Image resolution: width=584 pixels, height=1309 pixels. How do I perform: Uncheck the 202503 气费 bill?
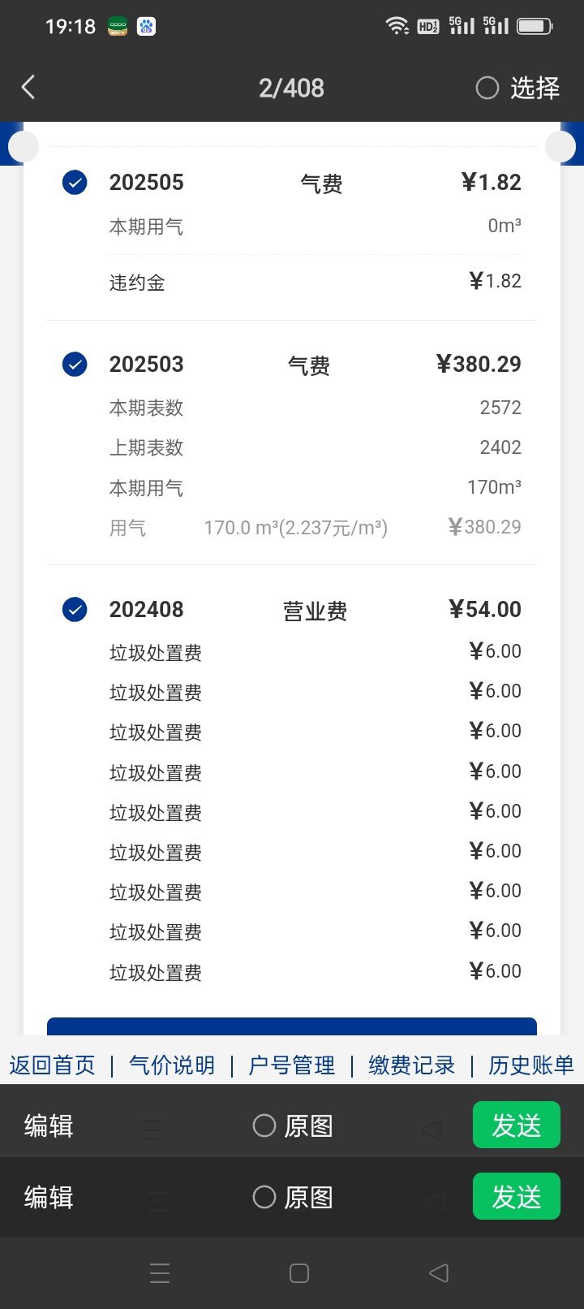tap(75, 364)
